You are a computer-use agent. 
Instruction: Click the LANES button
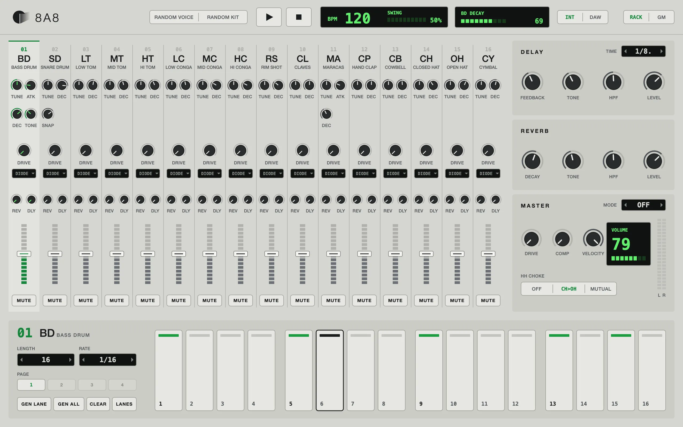click(x=124, y=404)
